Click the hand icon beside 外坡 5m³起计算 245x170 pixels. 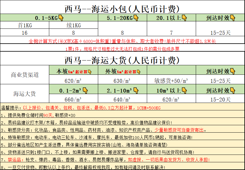pyautogui.click(x=139, y=72)
